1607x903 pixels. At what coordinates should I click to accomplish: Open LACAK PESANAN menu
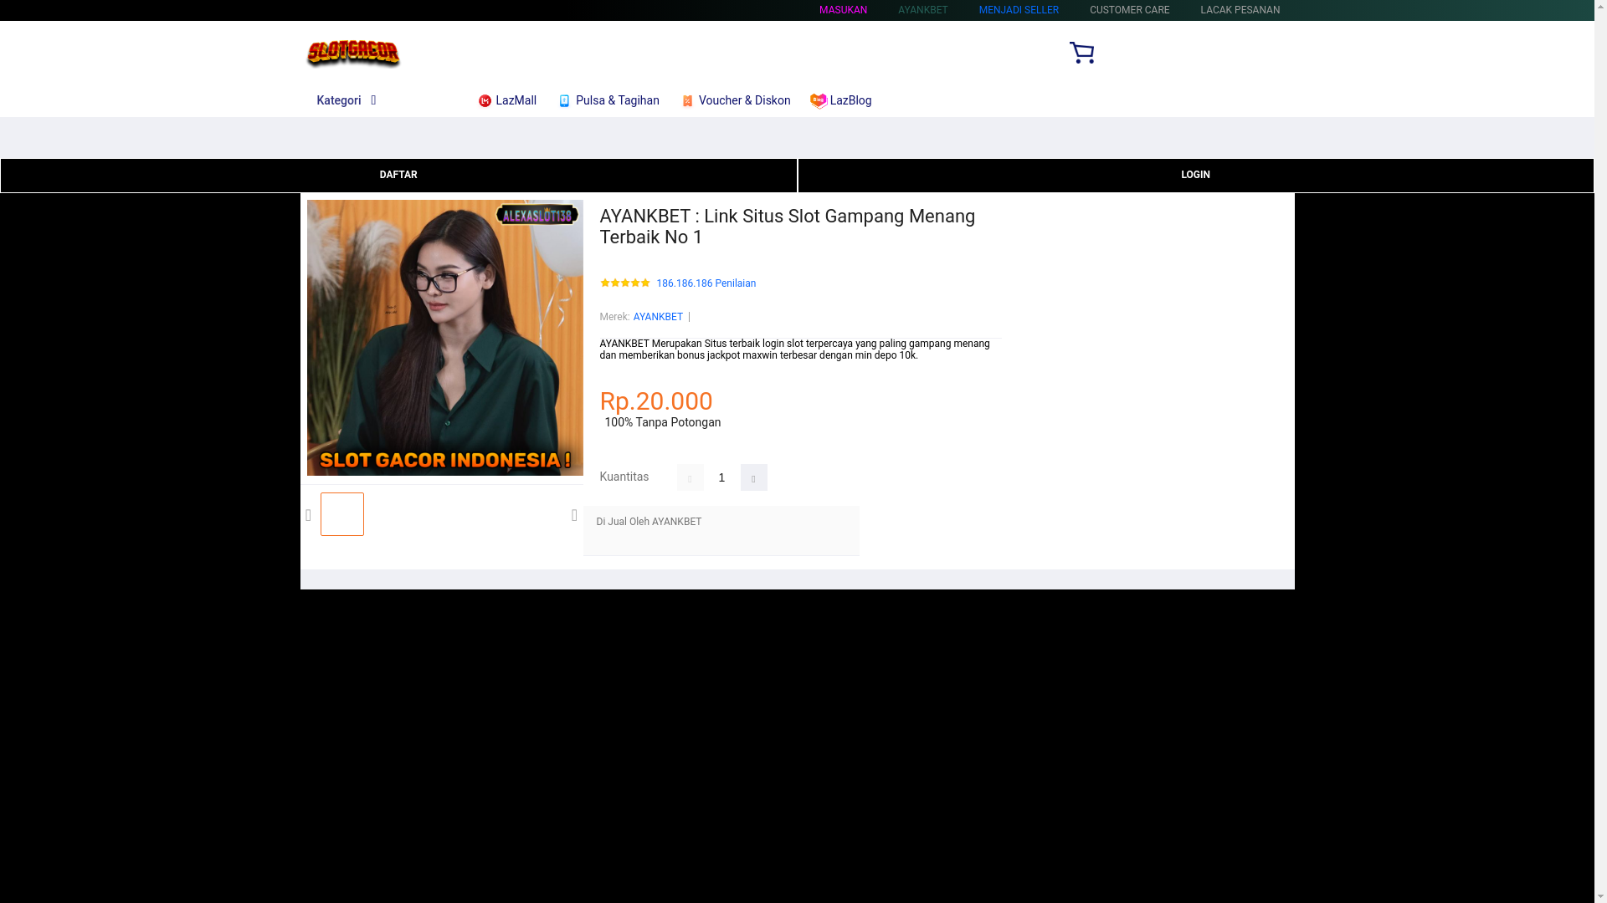1240,10
